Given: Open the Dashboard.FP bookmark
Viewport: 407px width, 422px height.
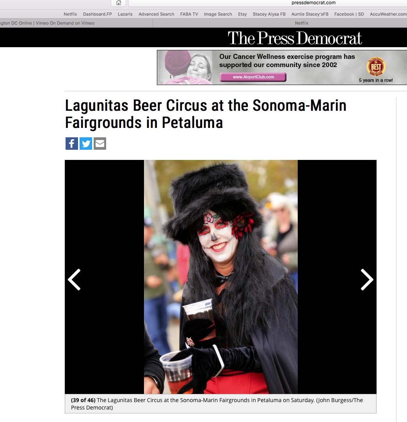Looking at the screenshot, I should click(97, 14).
